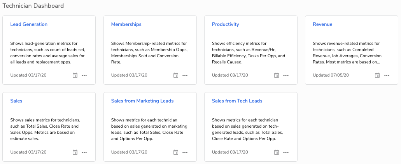Open more options on Memberships card
The height and width of the screenshot is (164, 401).
coord(185,75)
